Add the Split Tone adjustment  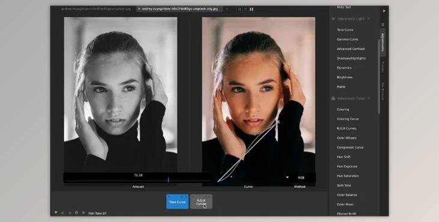coord(344,185)
